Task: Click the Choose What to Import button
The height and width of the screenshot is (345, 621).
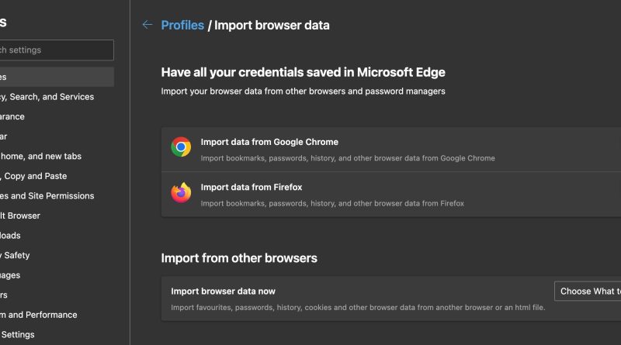Action: click(588, 292)
